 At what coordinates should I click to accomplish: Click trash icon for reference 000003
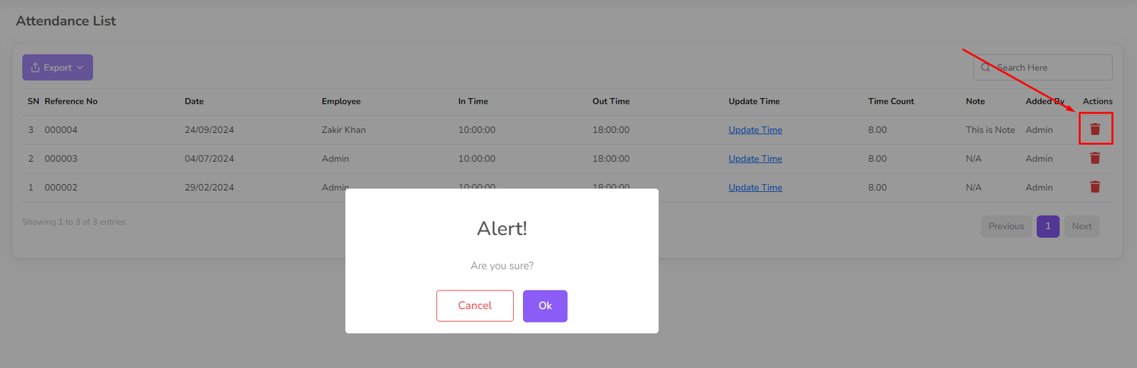1095,158
